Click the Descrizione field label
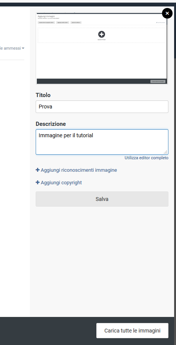 51,124
